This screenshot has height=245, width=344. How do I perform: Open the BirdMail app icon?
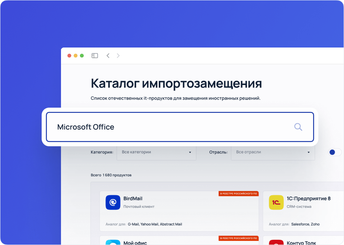113,202
